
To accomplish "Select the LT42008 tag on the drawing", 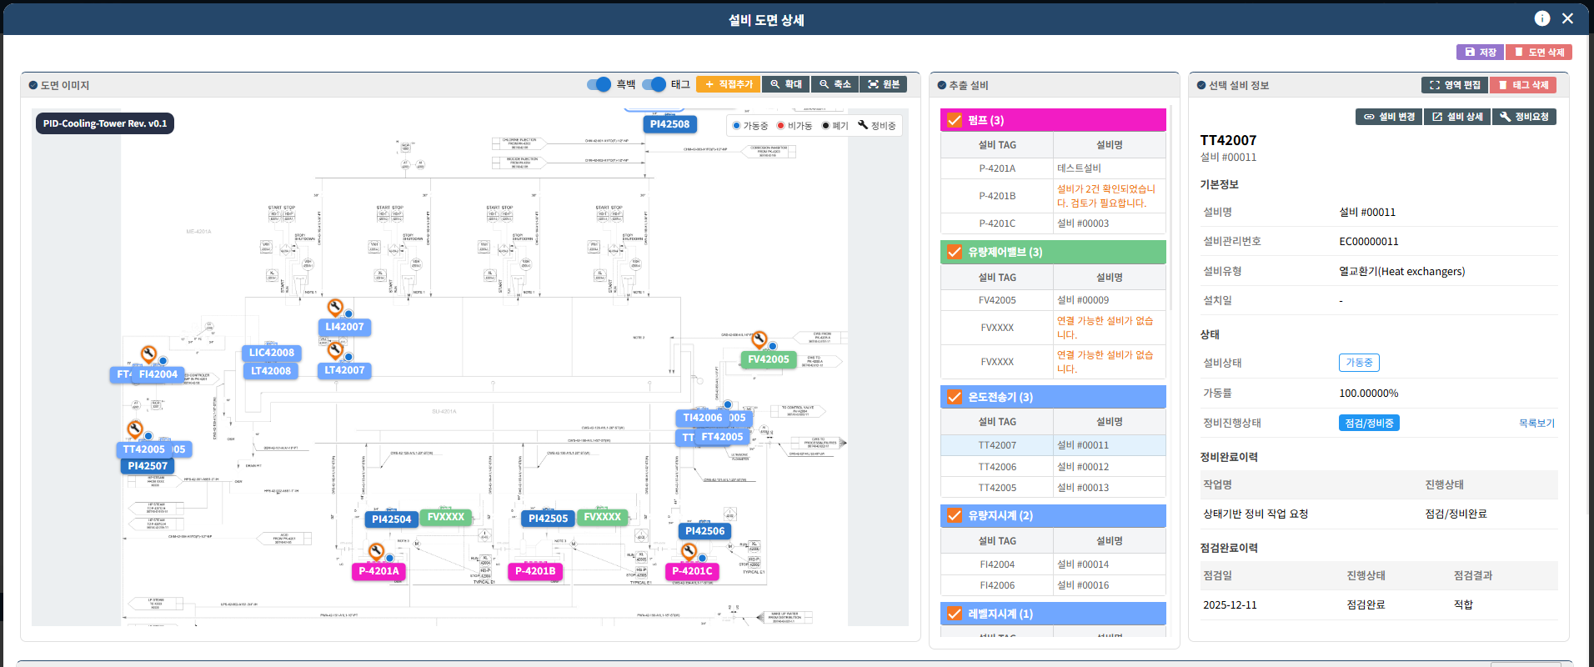I will [x=271, y=371].
